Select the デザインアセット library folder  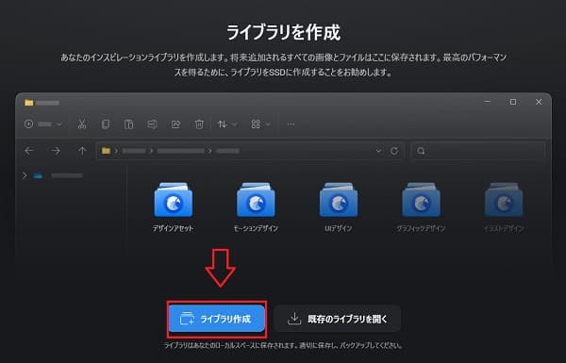174,207
